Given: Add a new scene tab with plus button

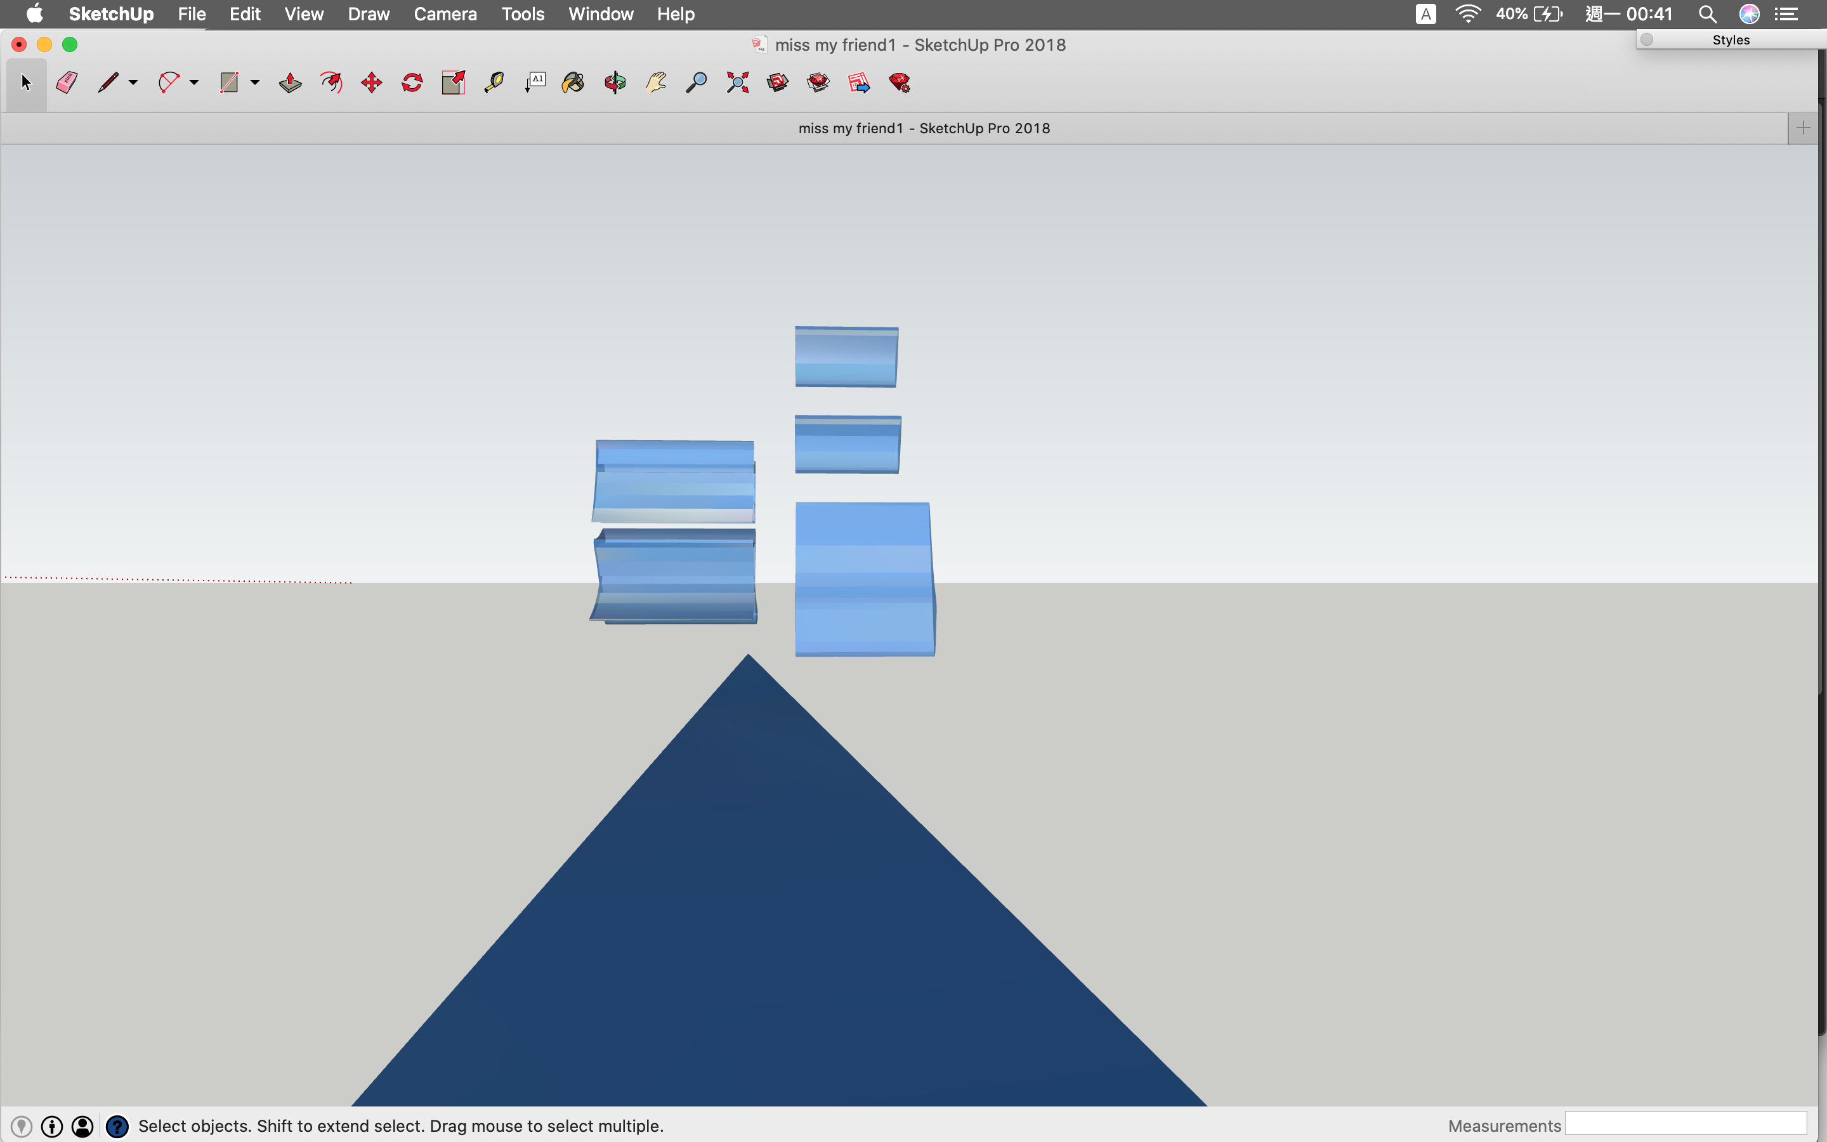Looking at the screenshot, I should (1803, 128).
